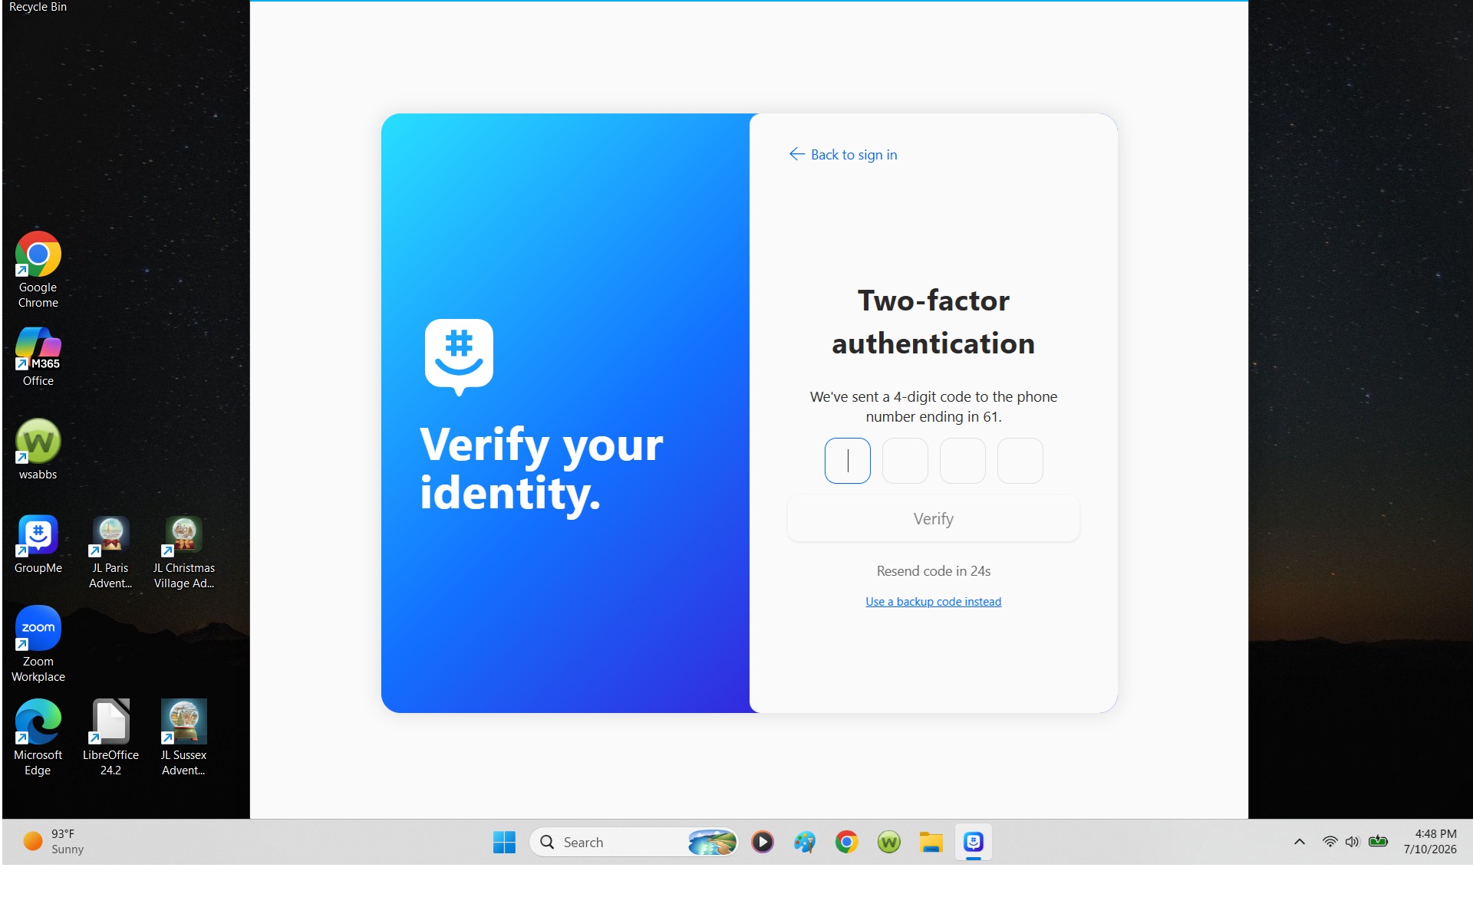Select the wsabbs desktop icon
This screenshot has width=1473, height=920.
point(38,450)
